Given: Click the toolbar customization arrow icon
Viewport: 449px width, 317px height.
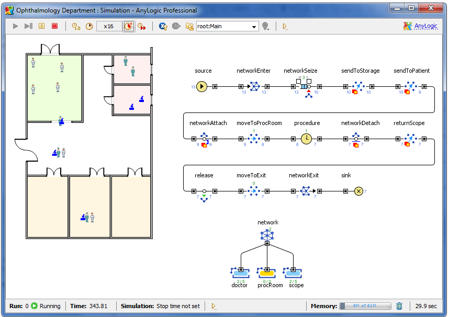Looking at the screenshot, I should [285, 27].
